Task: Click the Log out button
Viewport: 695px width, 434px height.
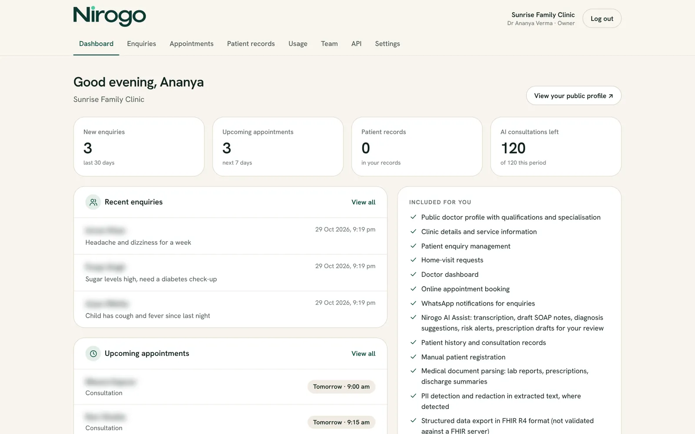Action: 602,19
